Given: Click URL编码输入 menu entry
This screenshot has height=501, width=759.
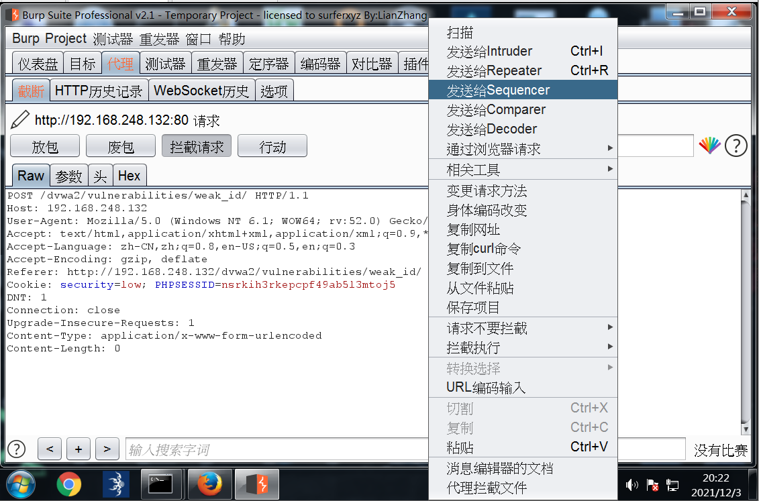Looking at the screenshot, I should 523,388.
